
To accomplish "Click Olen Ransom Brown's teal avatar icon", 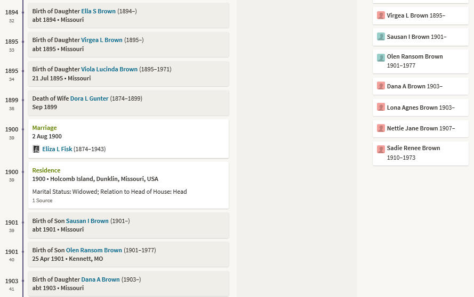I will (x=381, y=57).
